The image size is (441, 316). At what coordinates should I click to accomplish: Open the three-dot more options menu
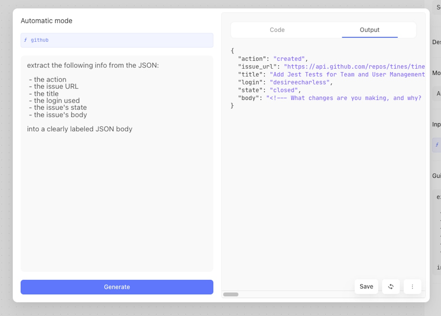(413, 287)
